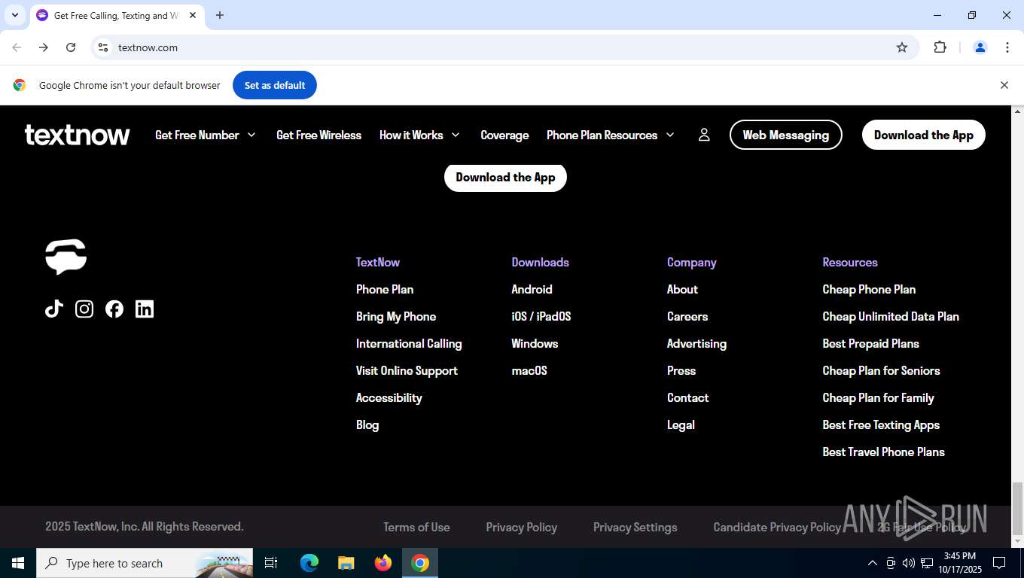Open the tab search dropdown arrow
This screenshot has width=1024, height=578.
click(x=14, y=15)
